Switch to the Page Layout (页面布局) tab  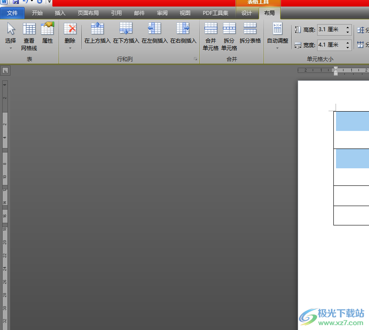click(x=88, y=13)
